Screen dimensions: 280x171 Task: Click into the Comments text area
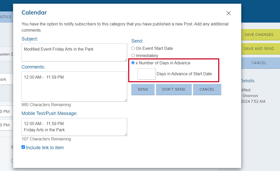[74, 87]
